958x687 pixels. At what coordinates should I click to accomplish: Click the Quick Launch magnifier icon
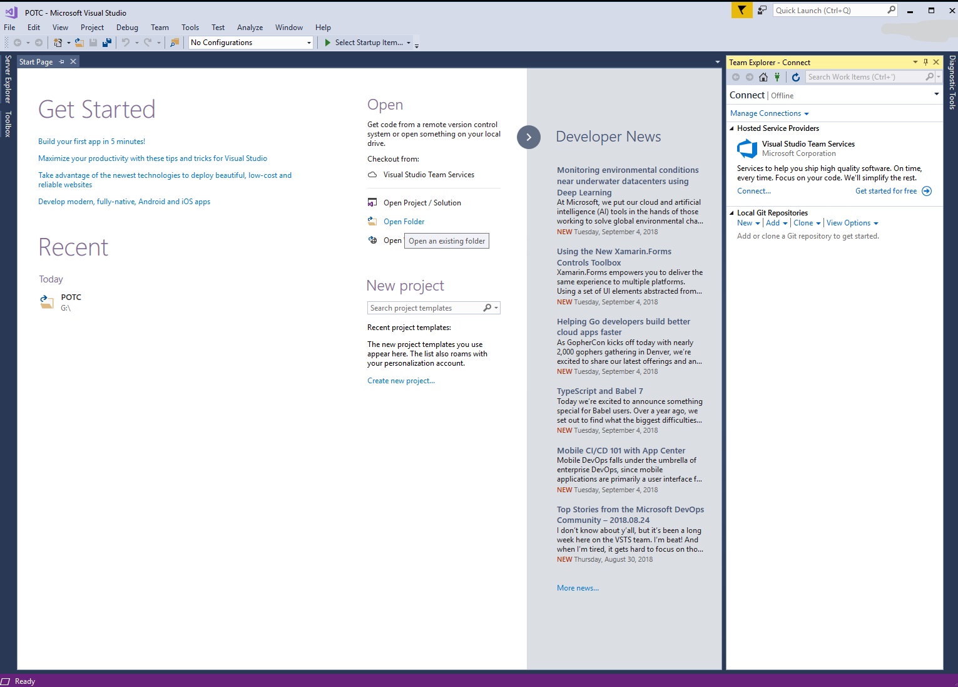click(891, 10)
